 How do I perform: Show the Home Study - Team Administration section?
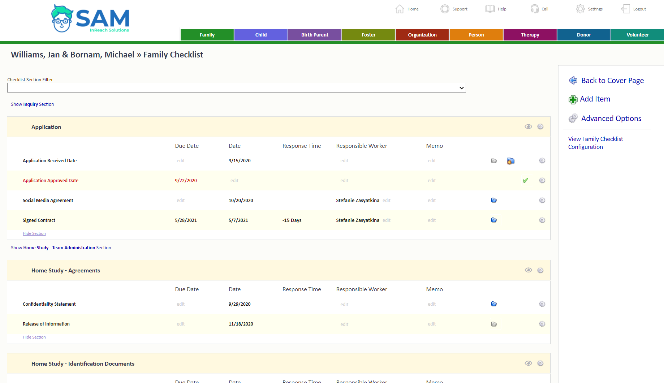tap(61, 248)
